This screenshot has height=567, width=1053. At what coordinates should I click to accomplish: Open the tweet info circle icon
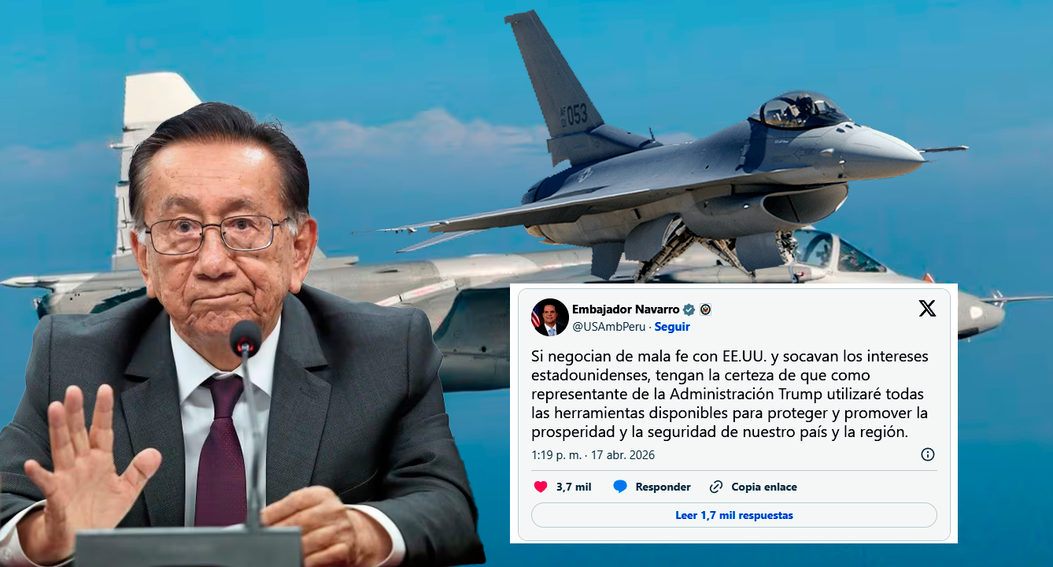point(928,454)
